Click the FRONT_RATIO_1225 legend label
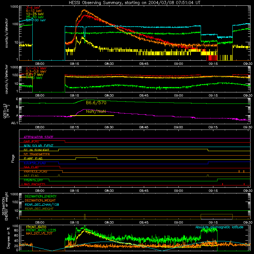 41,230
